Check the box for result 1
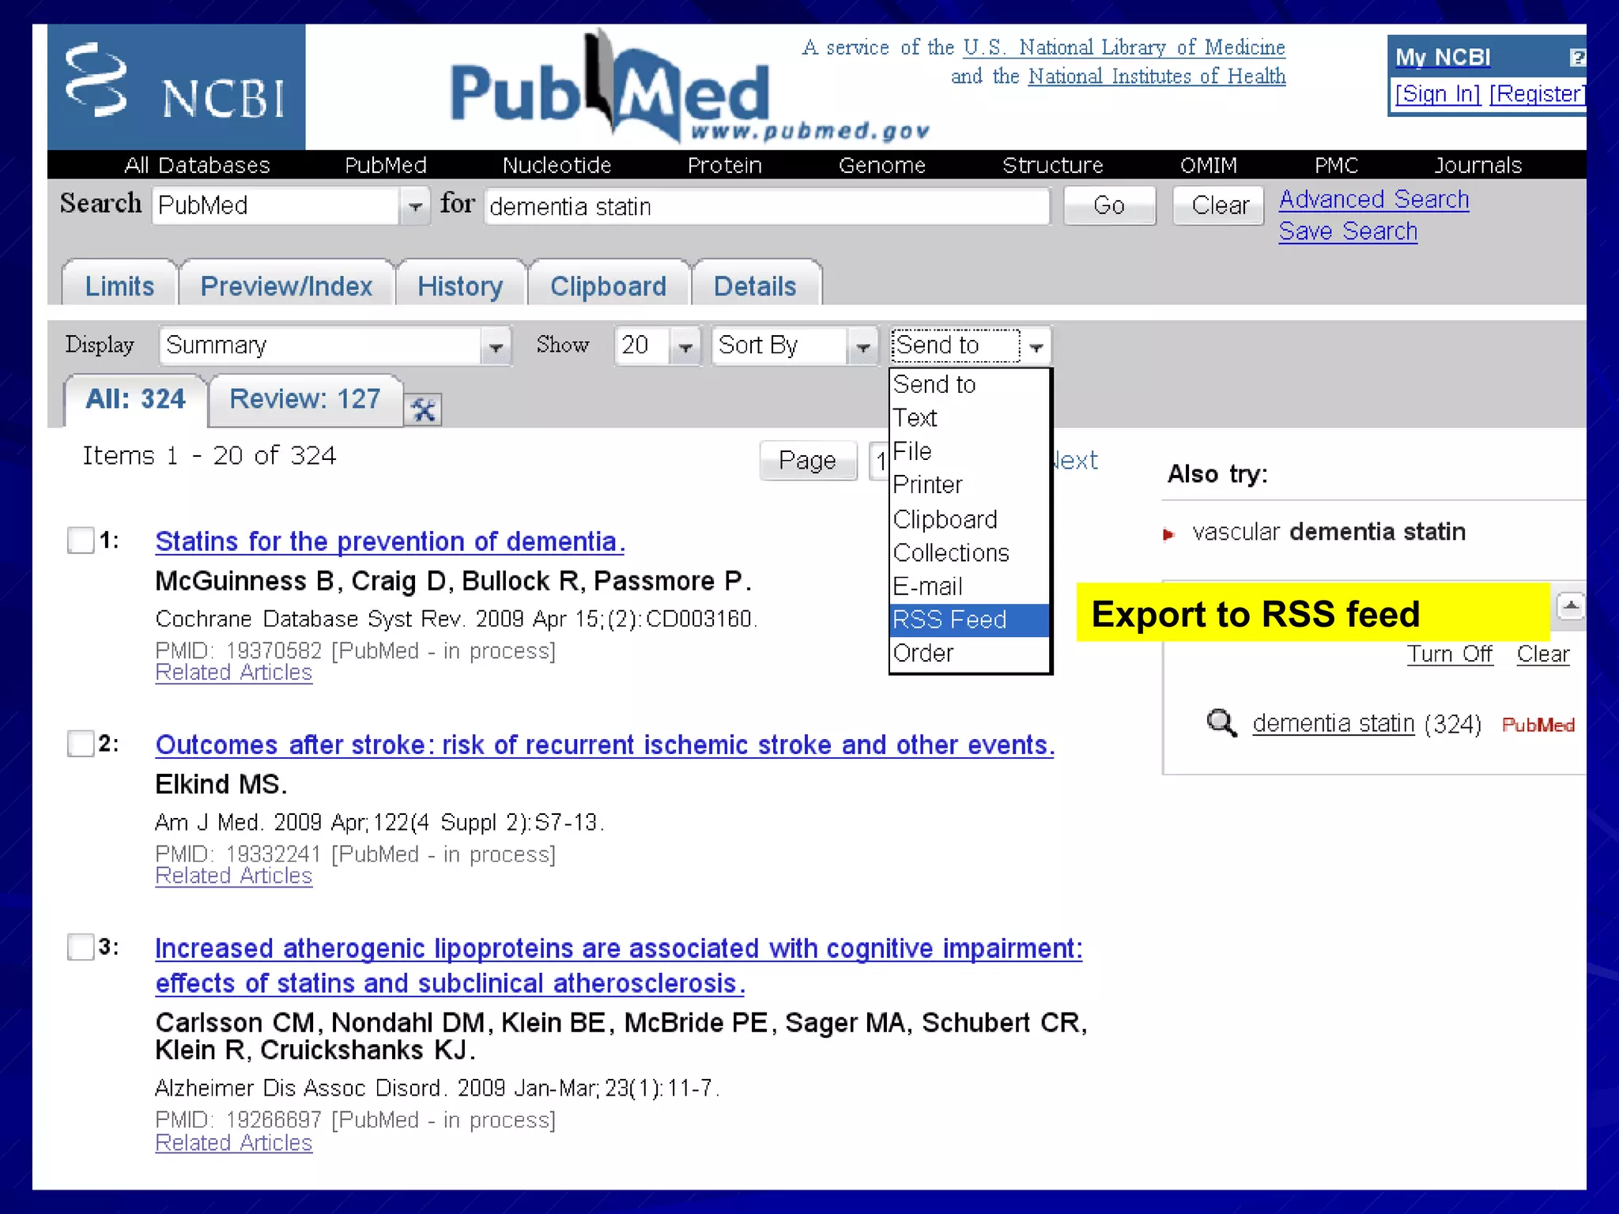The width and height of the screenshot is (1619, 1214). 81,541
